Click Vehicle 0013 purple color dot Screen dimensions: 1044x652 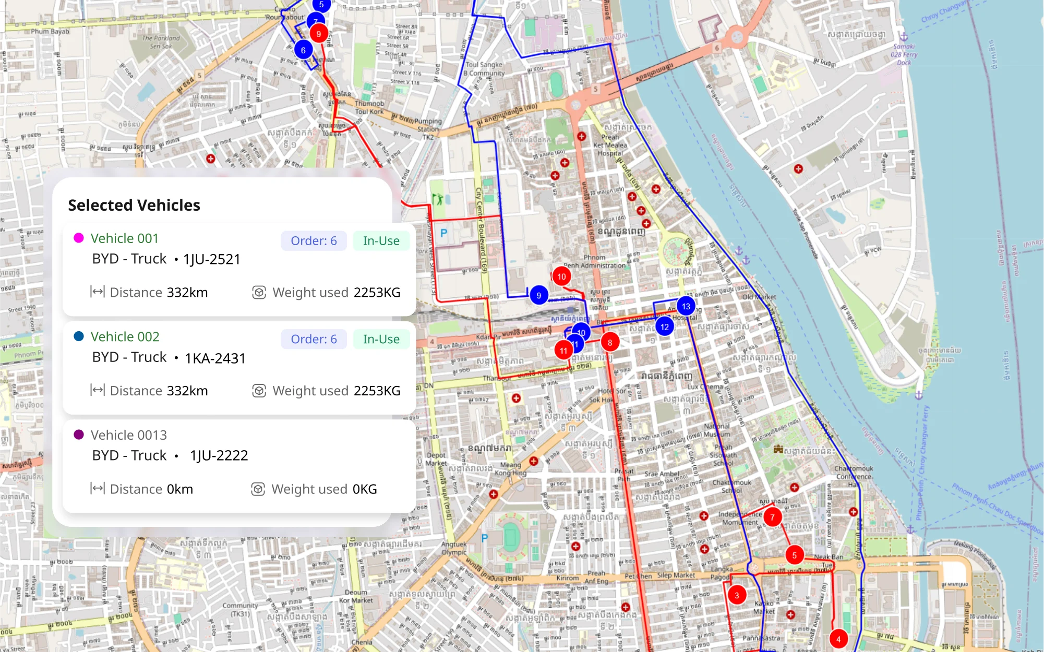(79, 434)
